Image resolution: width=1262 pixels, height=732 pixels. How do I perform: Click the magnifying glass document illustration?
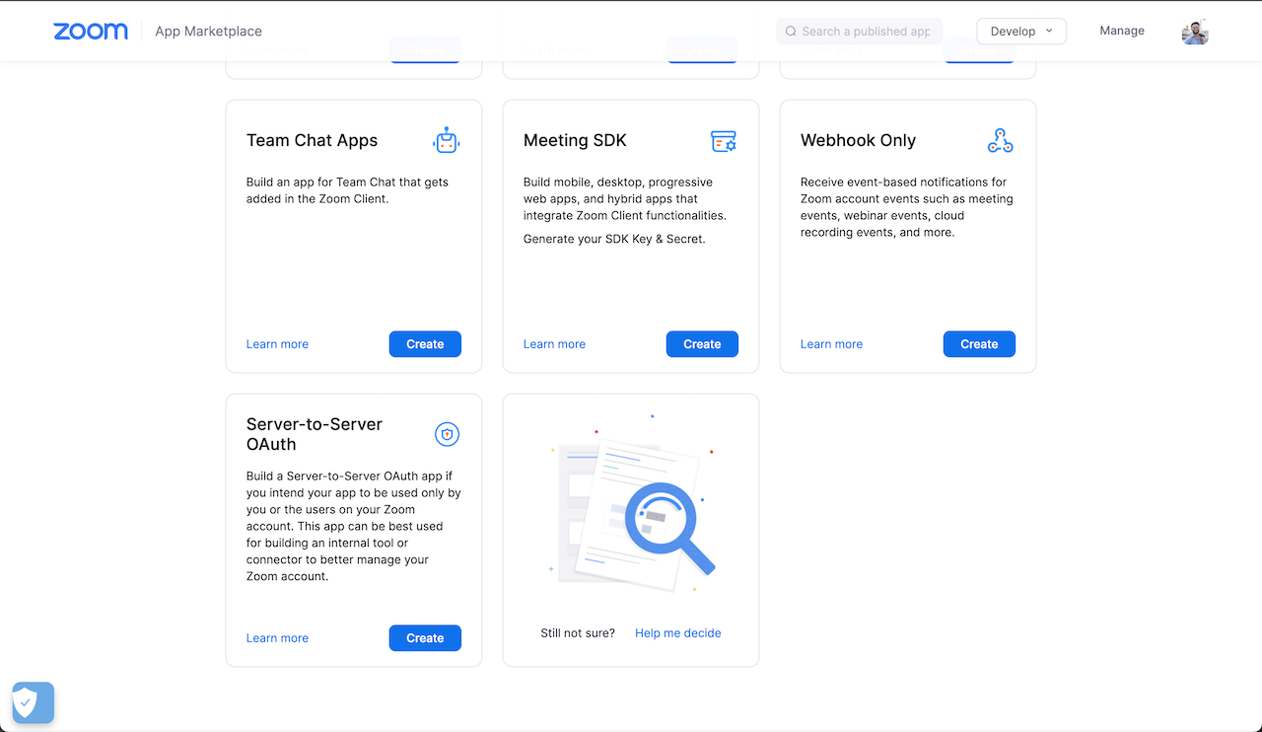coord(632,505)
